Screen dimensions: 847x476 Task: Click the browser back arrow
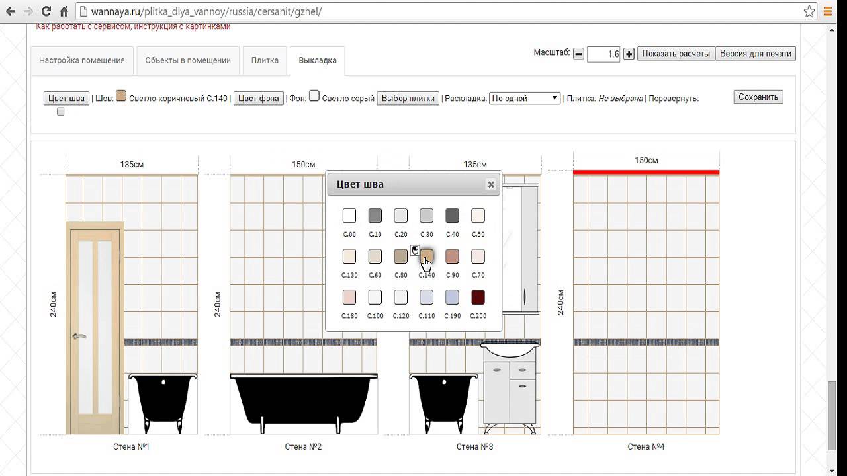coord(11,11)
